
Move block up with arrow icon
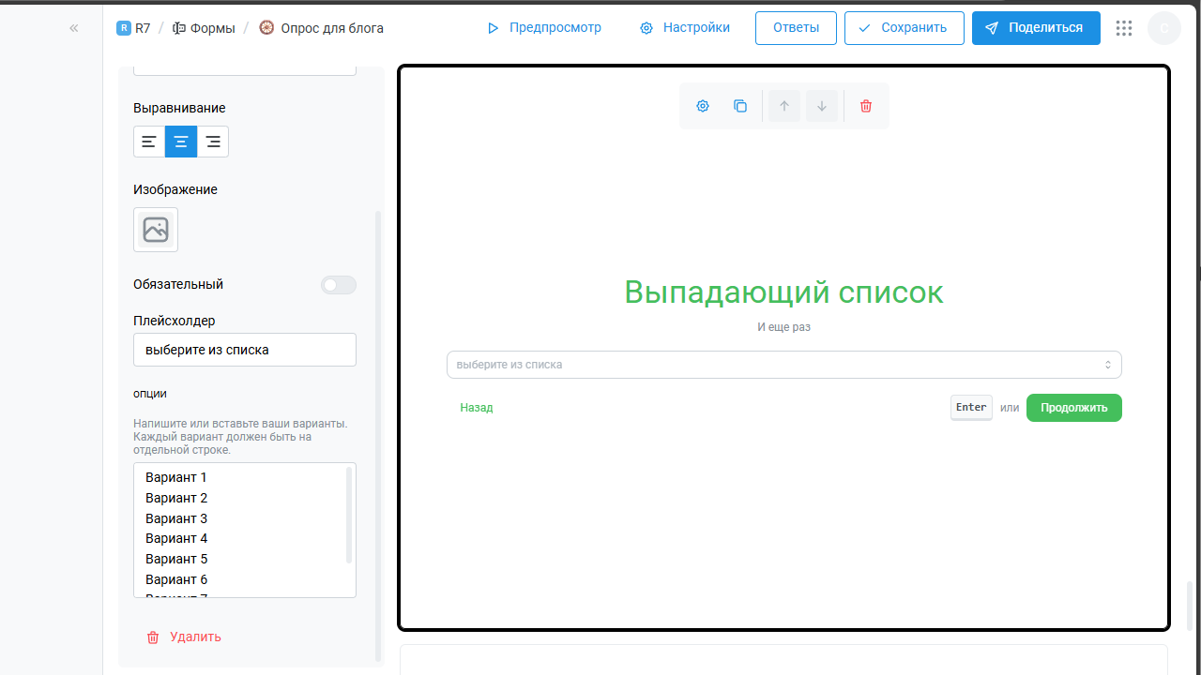click(x=784, y=106)
